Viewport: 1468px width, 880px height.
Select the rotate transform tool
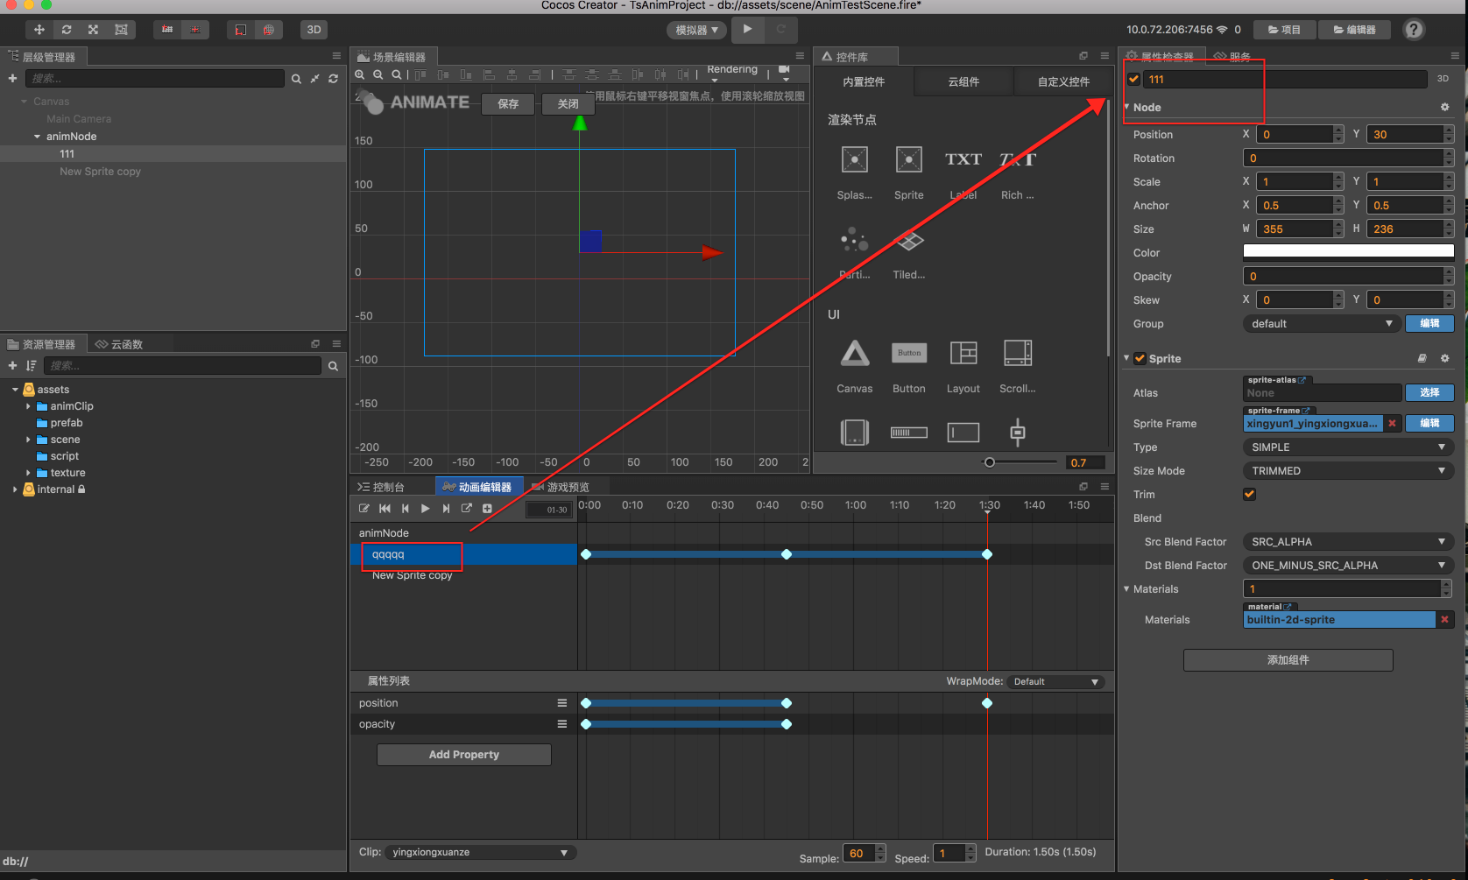click(x=67, y=30)
